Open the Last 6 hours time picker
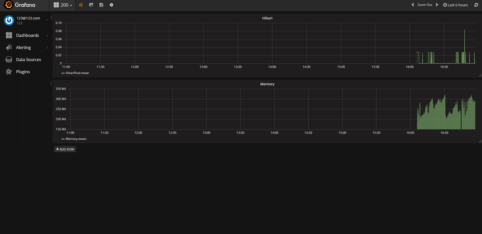Viewport: 482px width, 234px height. 455,5
